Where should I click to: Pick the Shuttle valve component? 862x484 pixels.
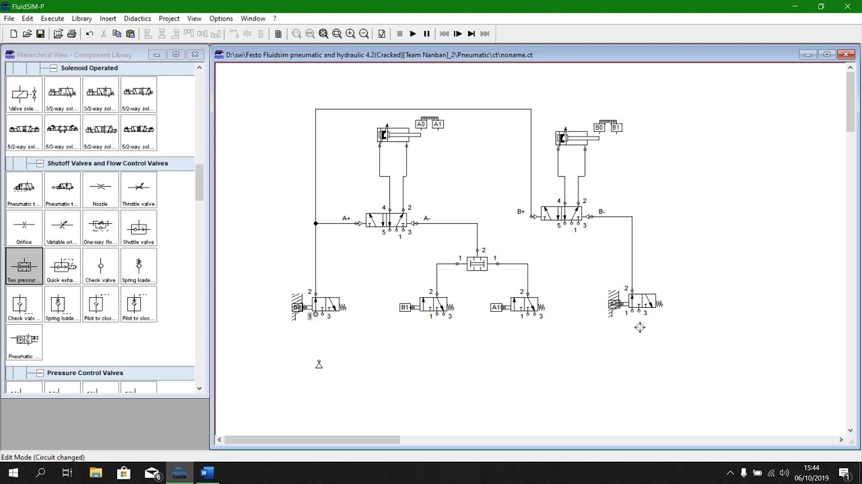(x=139, y=229)
